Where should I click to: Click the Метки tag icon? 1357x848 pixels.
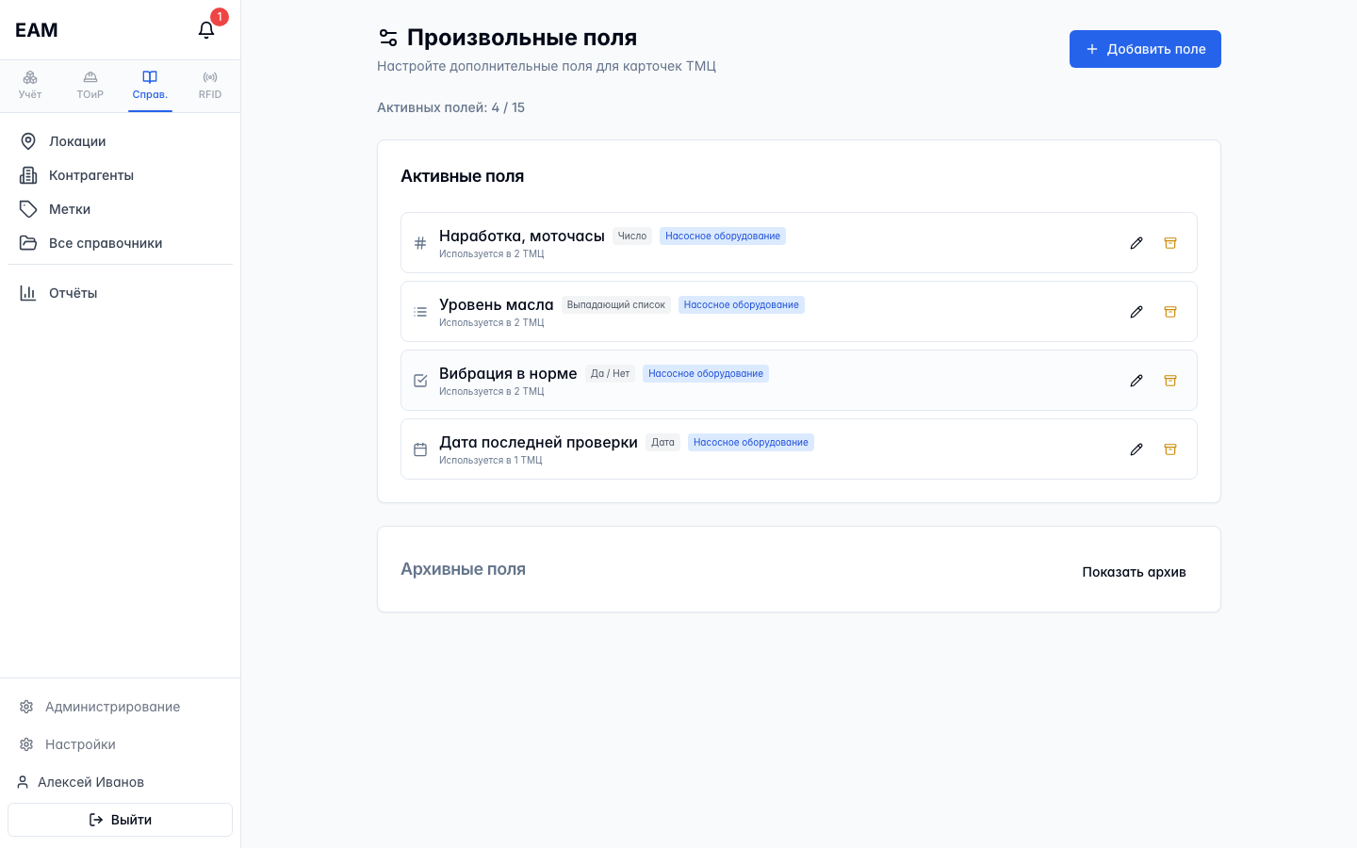click(28, 209)
